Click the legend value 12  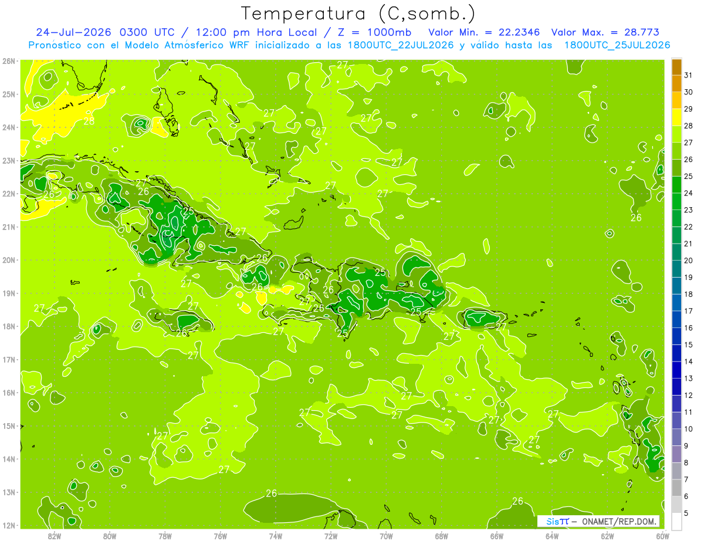point(689,395)
